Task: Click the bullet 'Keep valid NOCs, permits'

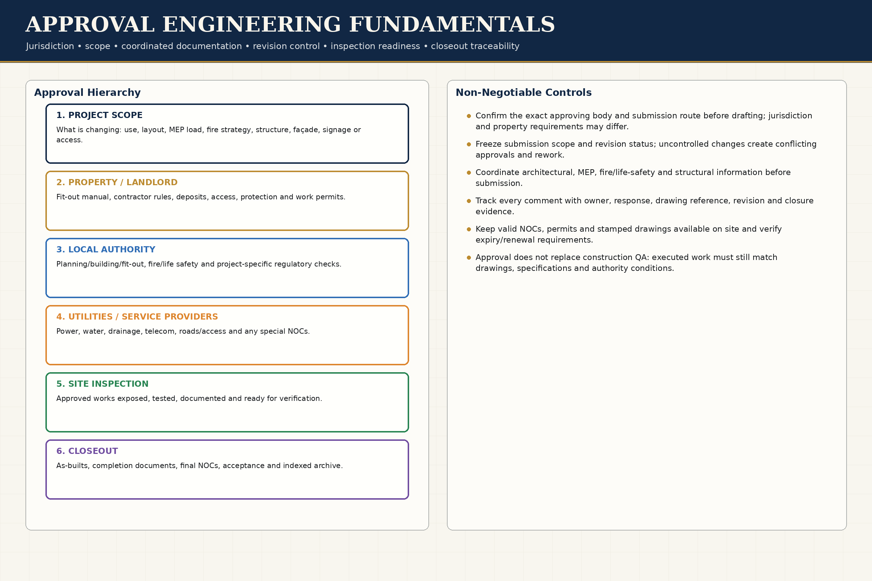Action: pos(629,235)
